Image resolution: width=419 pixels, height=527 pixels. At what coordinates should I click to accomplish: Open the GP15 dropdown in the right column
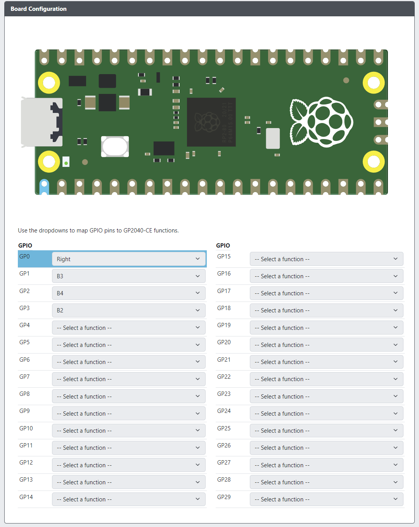tap(327, 259)
